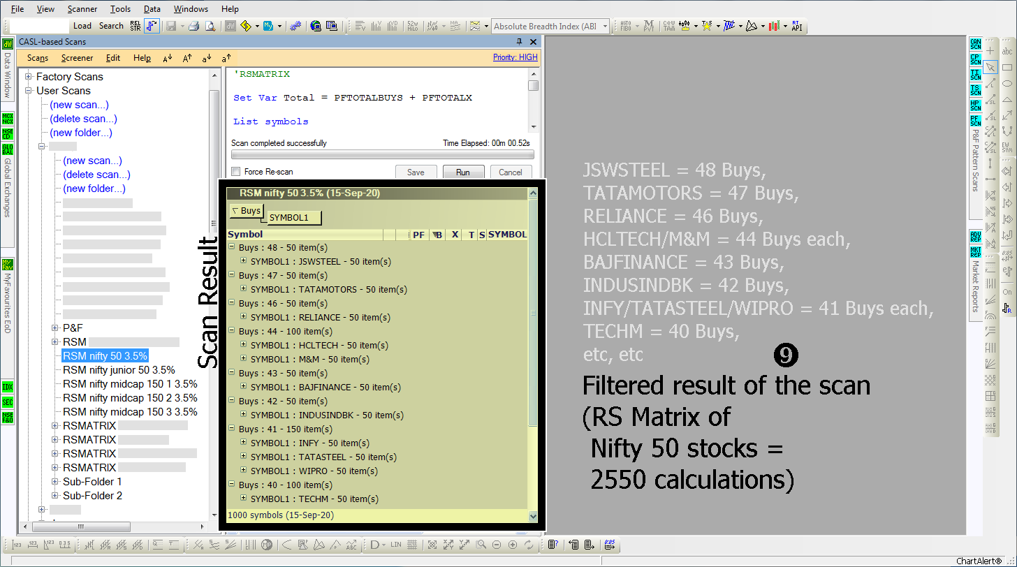1017x567 pixels.
Task: Expand the Sub-Folder 1 node
Action: pyautogui.click(x=56, y=482)
